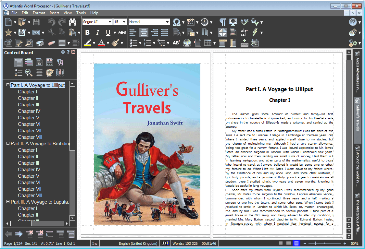Open the Tools menu

coord(81,13)
